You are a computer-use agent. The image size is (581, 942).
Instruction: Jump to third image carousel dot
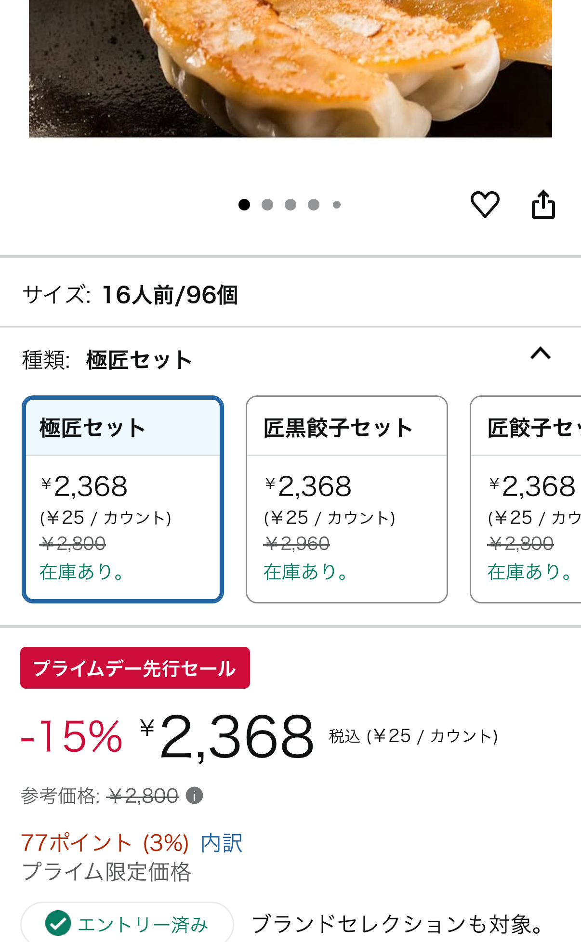[290, 205]
